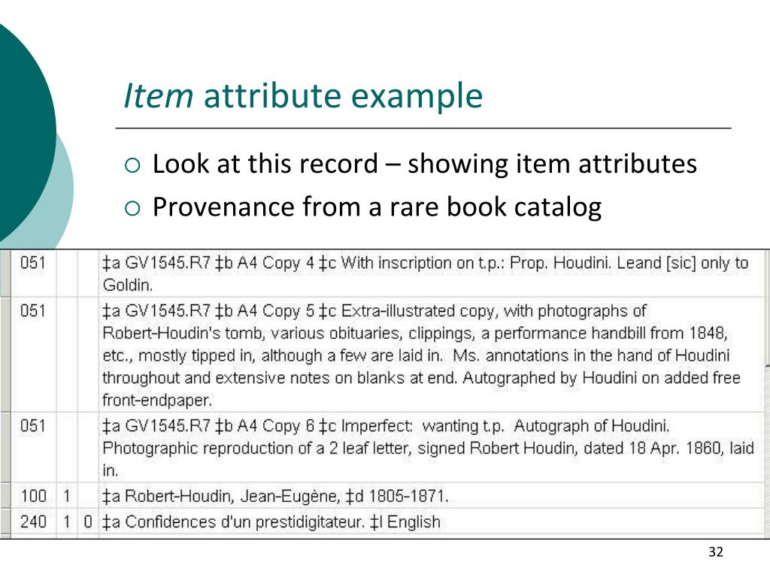Click the first indicator "1" in the 100 row
770x577 pixels.
tap(67, 496)
